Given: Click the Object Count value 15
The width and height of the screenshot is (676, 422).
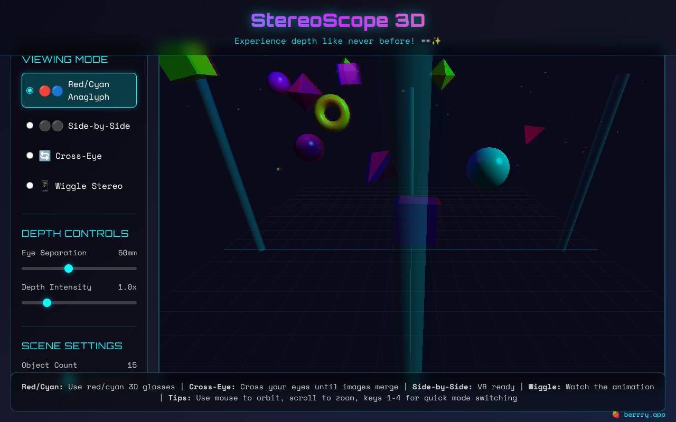Looking at the screenshot, I should [132, 365].
